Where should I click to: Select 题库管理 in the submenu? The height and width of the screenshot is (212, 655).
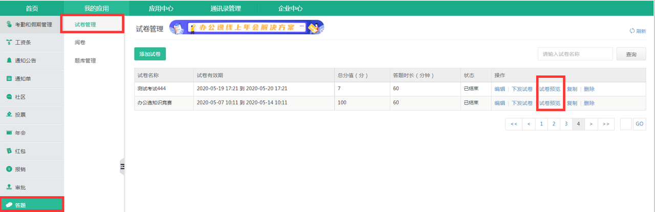tap(85, 60)
